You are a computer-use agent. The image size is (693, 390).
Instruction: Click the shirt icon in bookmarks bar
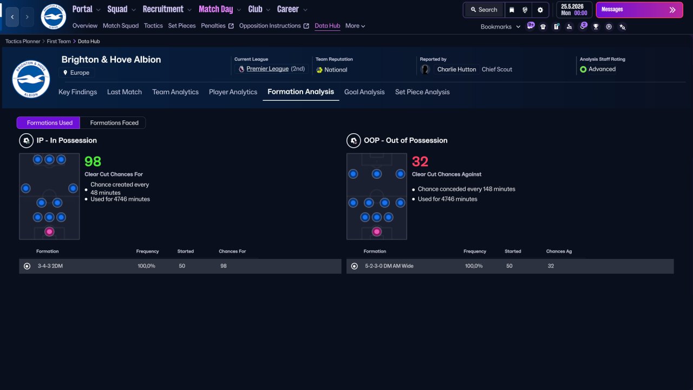point(542,27)
